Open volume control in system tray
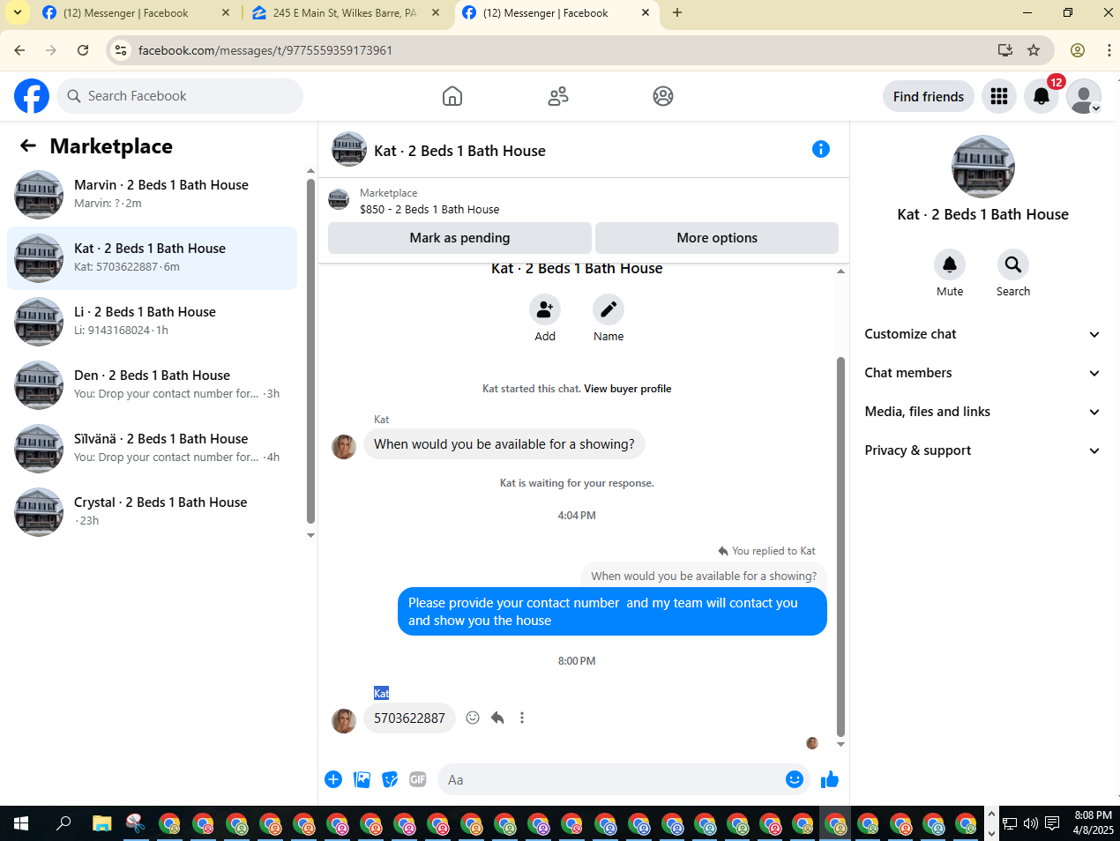 point(1030,823)
